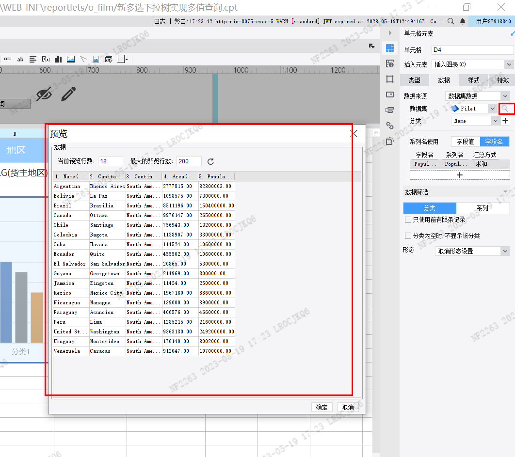The width and height of the screenshot is (515, 457).
Task: Open the 用户87913840 user menu
Action: pyautogui.click(x=492, y=21)
